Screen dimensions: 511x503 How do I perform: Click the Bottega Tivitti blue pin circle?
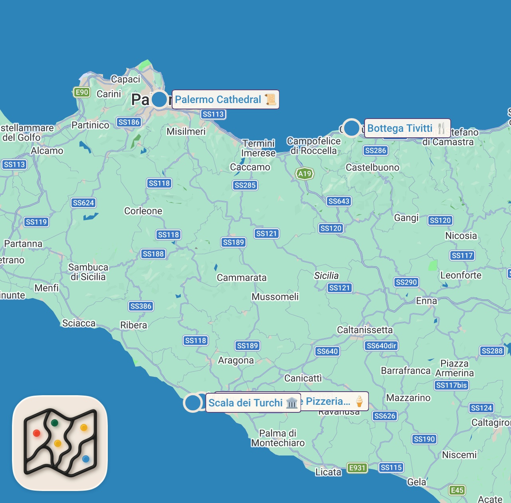pos(352,128)
